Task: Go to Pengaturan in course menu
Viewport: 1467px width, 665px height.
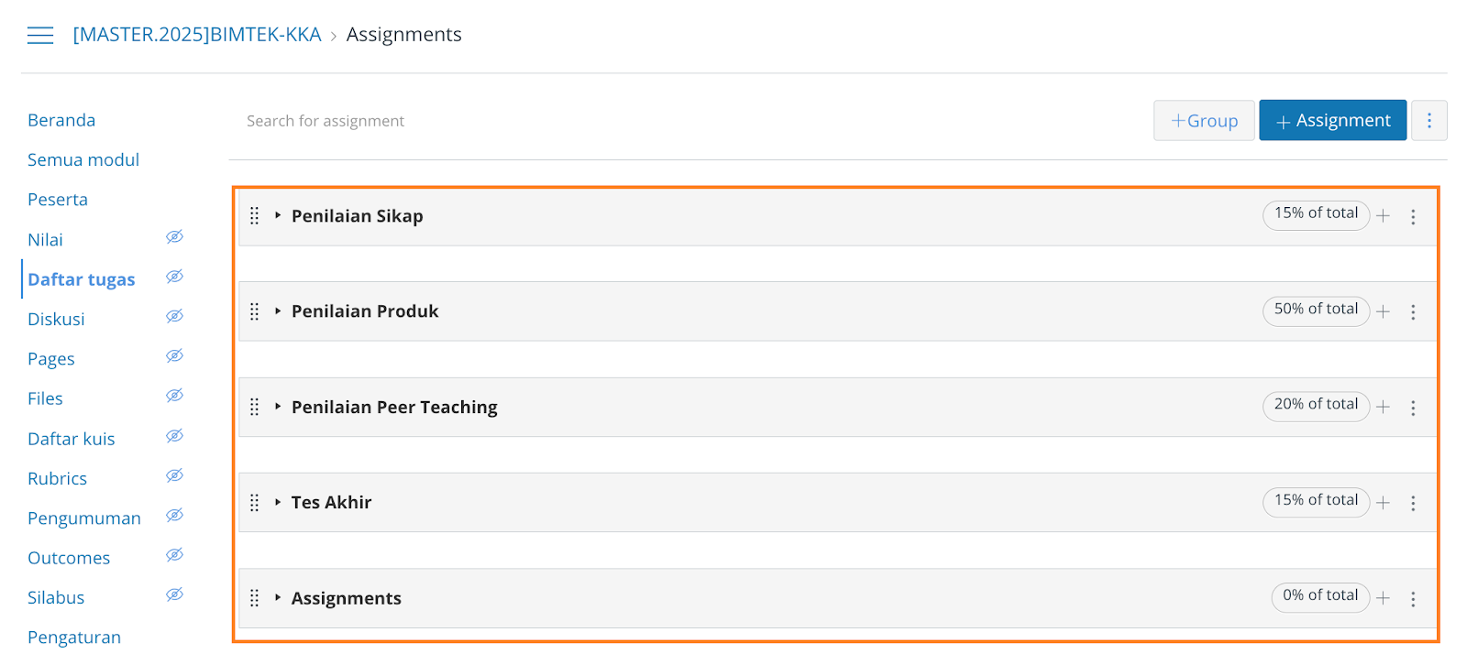Action: [74, 638]
